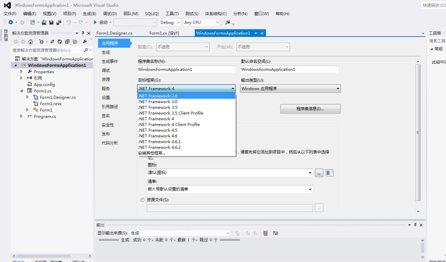This screenshot has height=262, width=446.
Task: Select 安装其他框架... in the framework list
Action: 152,153
